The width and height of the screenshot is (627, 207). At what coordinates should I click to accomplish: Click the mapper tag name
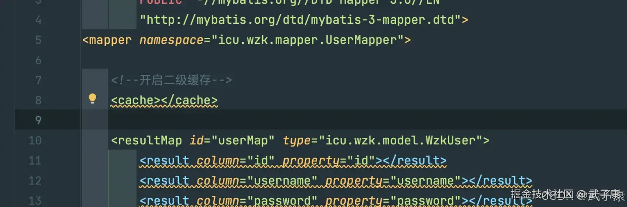click(111, 40)
